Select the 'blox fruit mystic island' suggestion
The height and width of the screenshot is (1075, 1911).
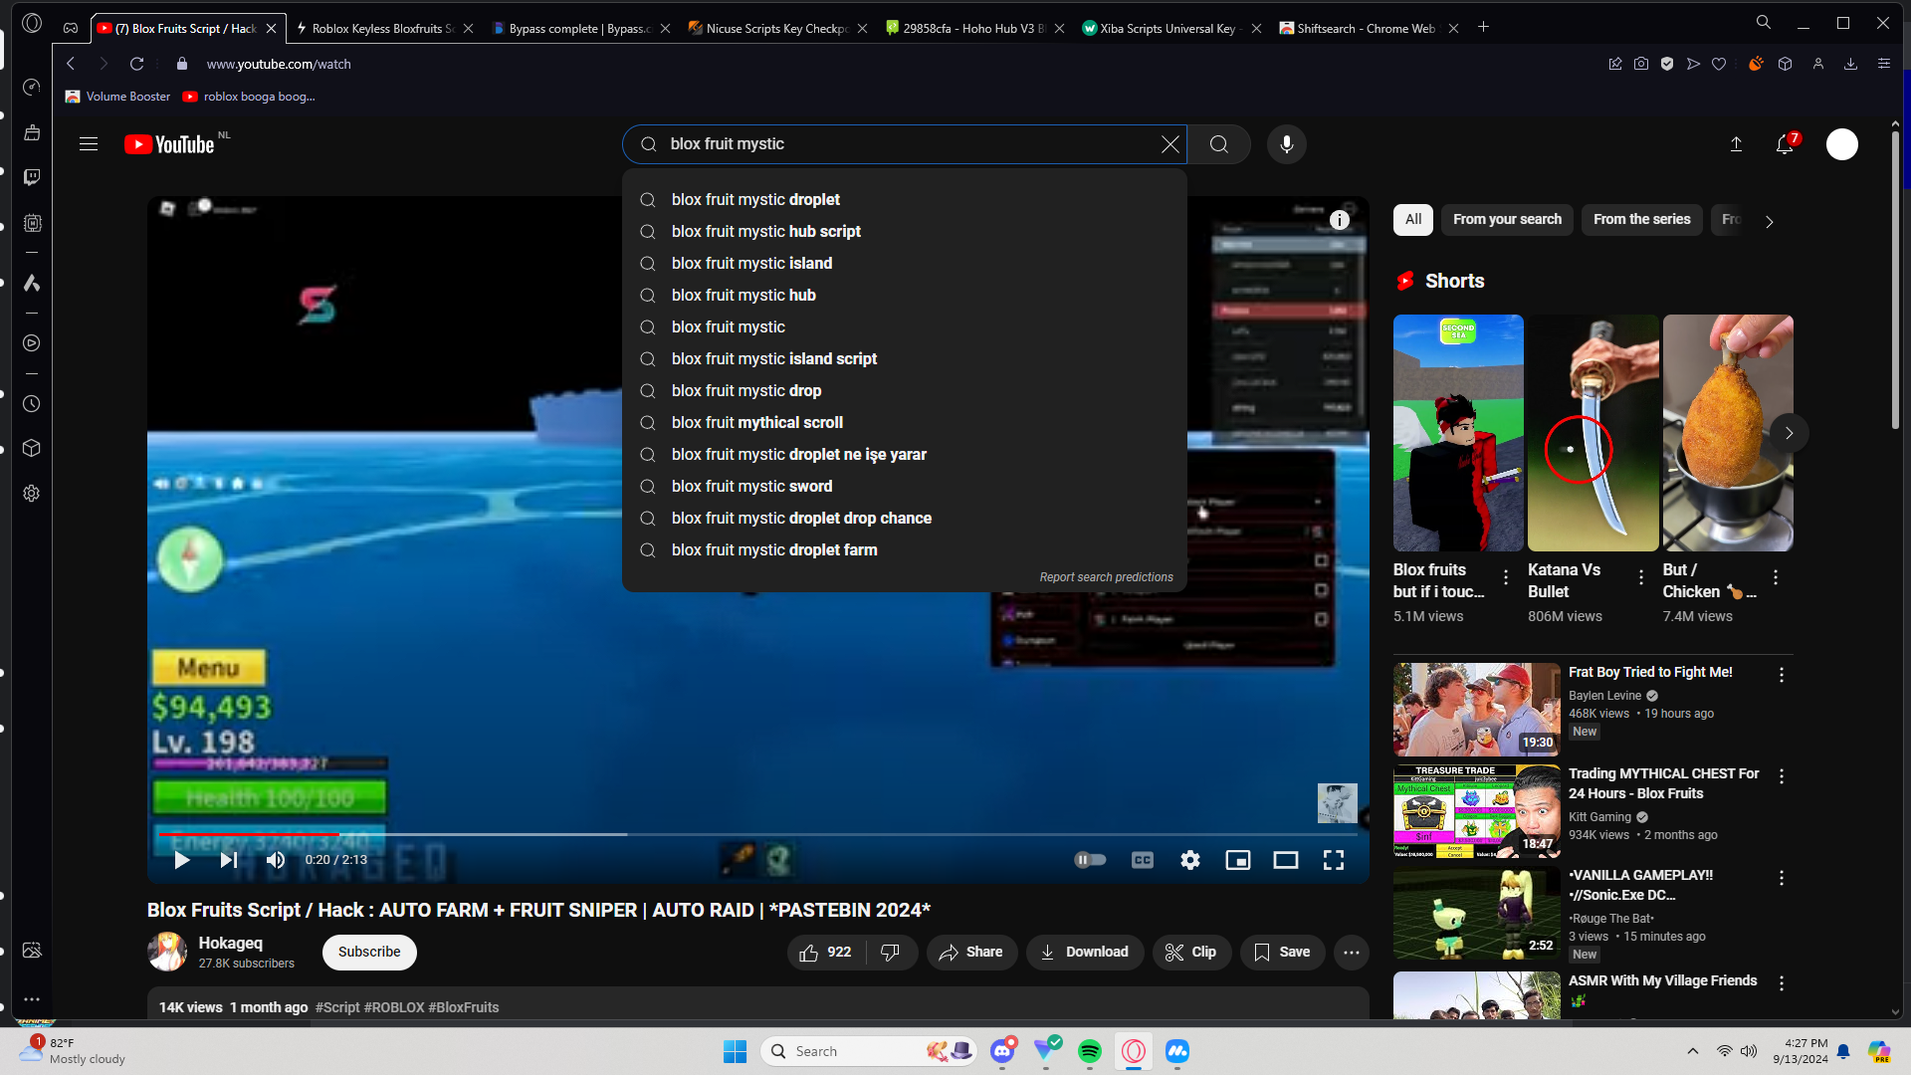(905, 264)
